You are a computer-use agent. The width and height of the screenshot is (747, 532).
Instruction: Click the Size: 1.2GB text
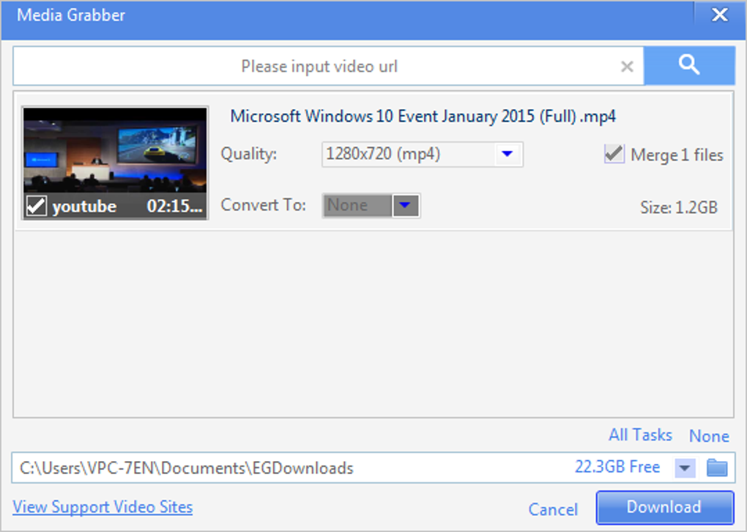pos(679,208)
